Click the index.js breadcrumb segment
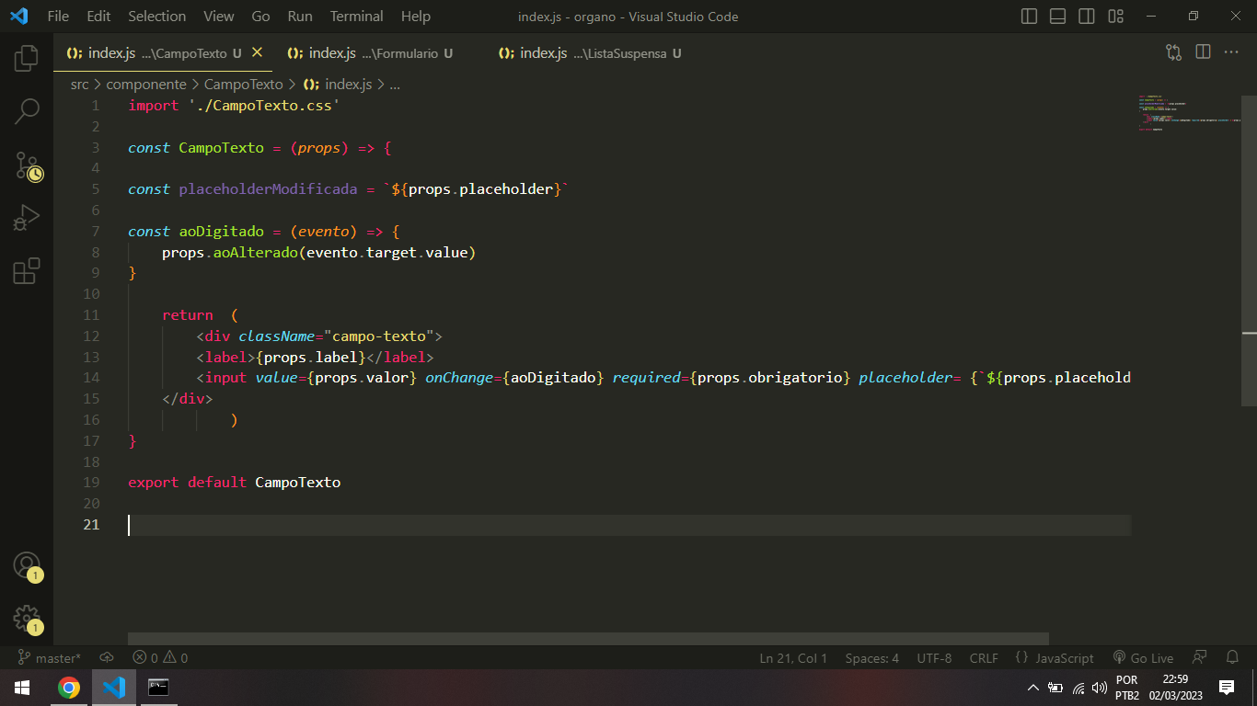This screenshot has width=1257, height=706. click(338, 85)
